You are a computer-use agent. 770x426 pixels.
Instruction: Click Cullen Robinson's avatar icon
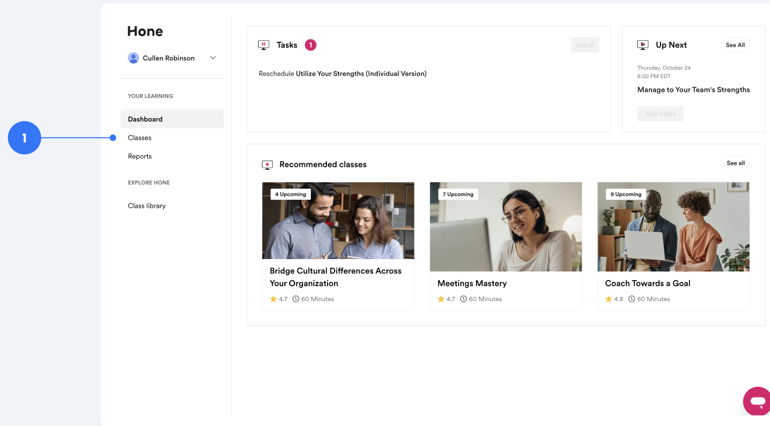click(x=133, y=58)
